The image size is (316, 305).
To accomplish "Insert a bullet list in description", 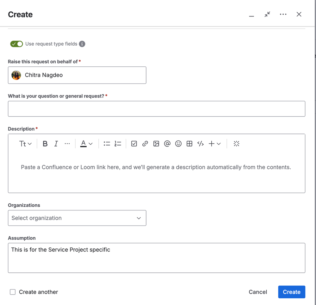I will 107,144.
